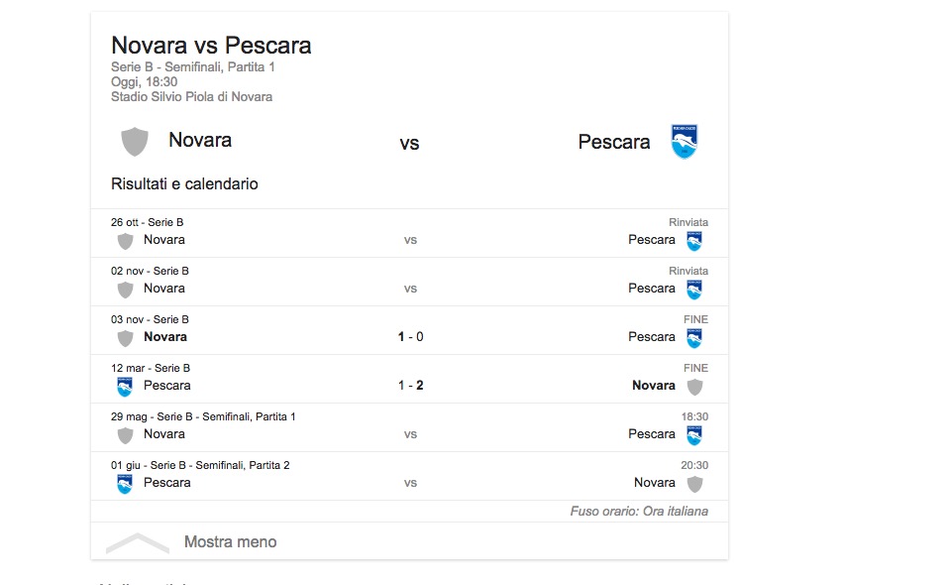Click Pescara crest in 12 mar match row
951x585 pixels.
click(x=125, y=387)
